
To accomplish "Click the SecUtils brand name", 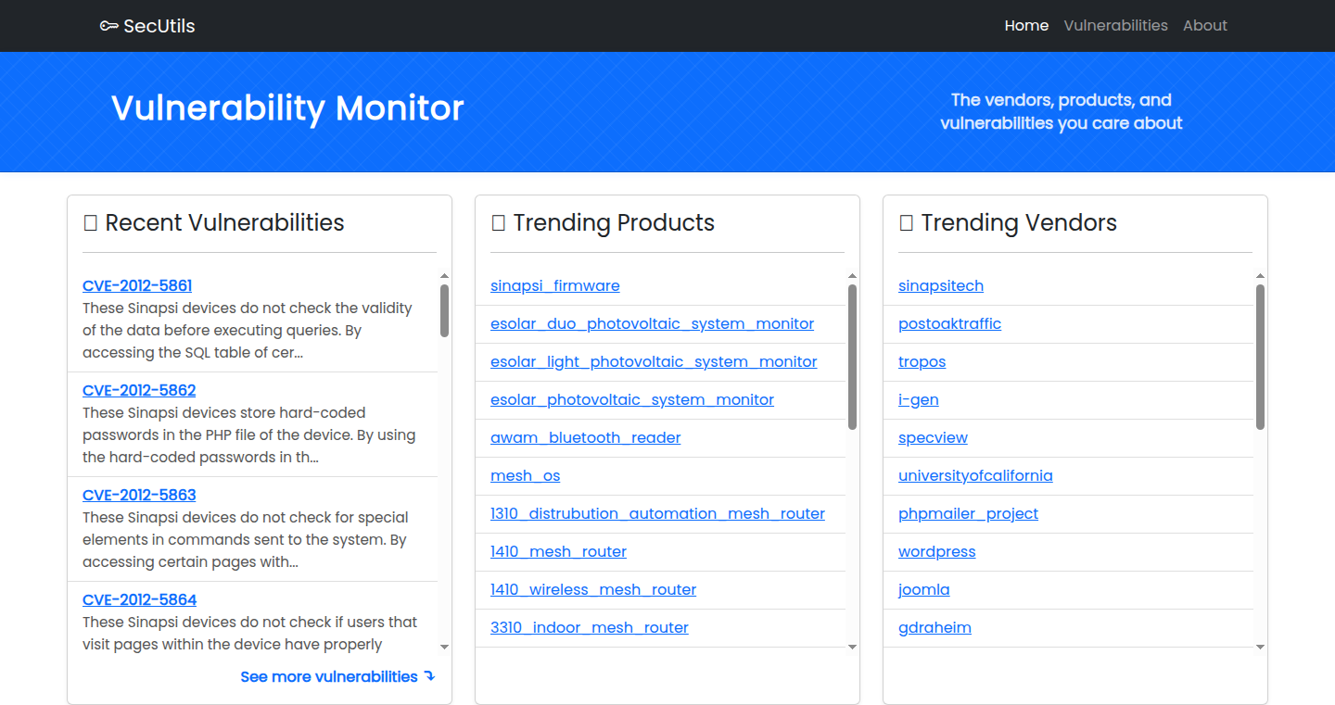I will tap(159, 26).
